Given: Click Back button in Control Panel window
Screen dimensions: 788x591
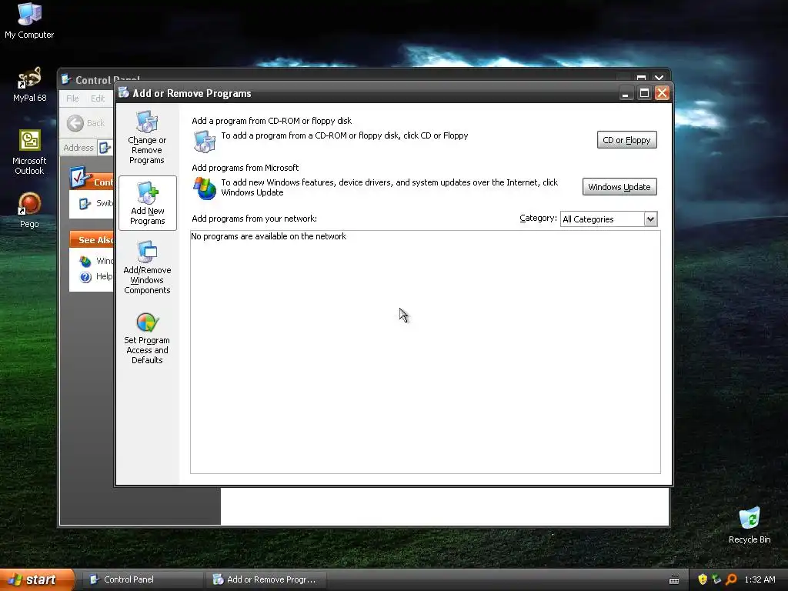Looking at the screenshot, I should pyautogui.click(x=85, y=123).
